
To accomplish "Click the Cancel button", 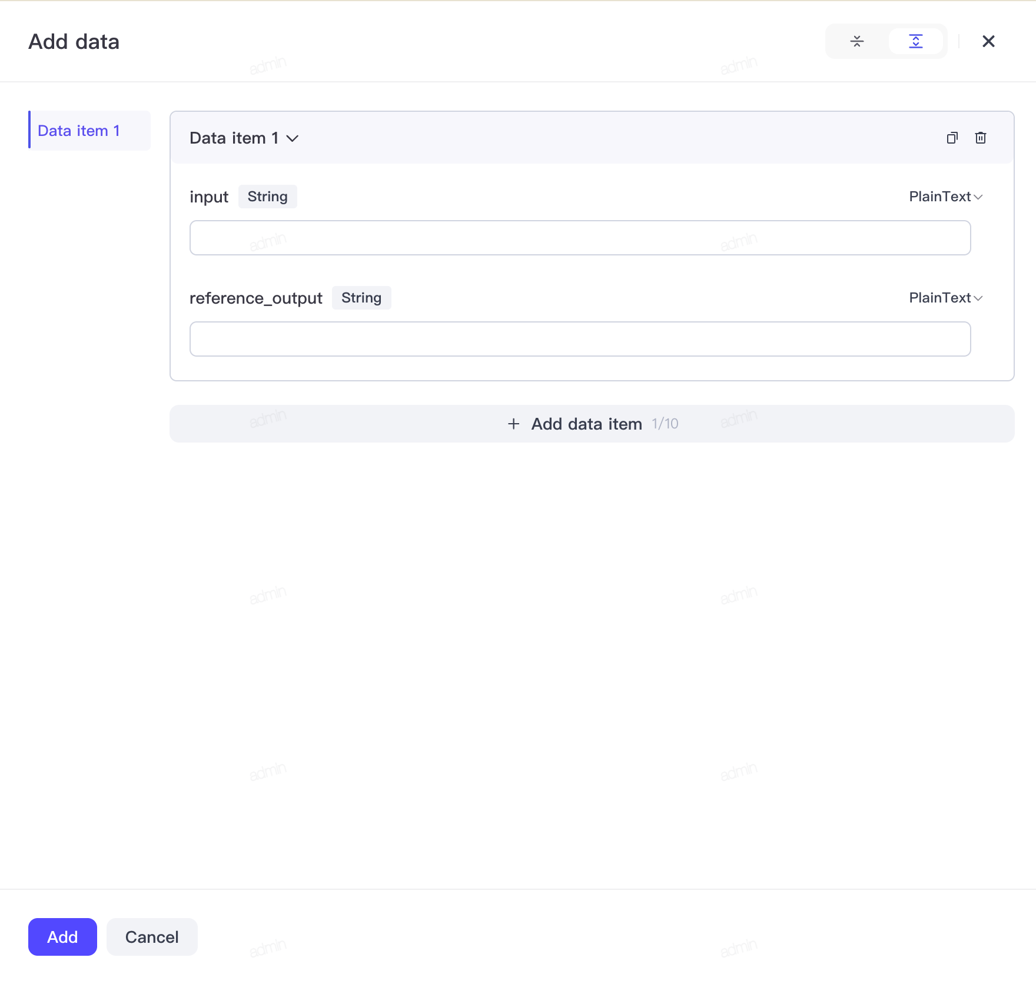I will (x=152, y=937).
